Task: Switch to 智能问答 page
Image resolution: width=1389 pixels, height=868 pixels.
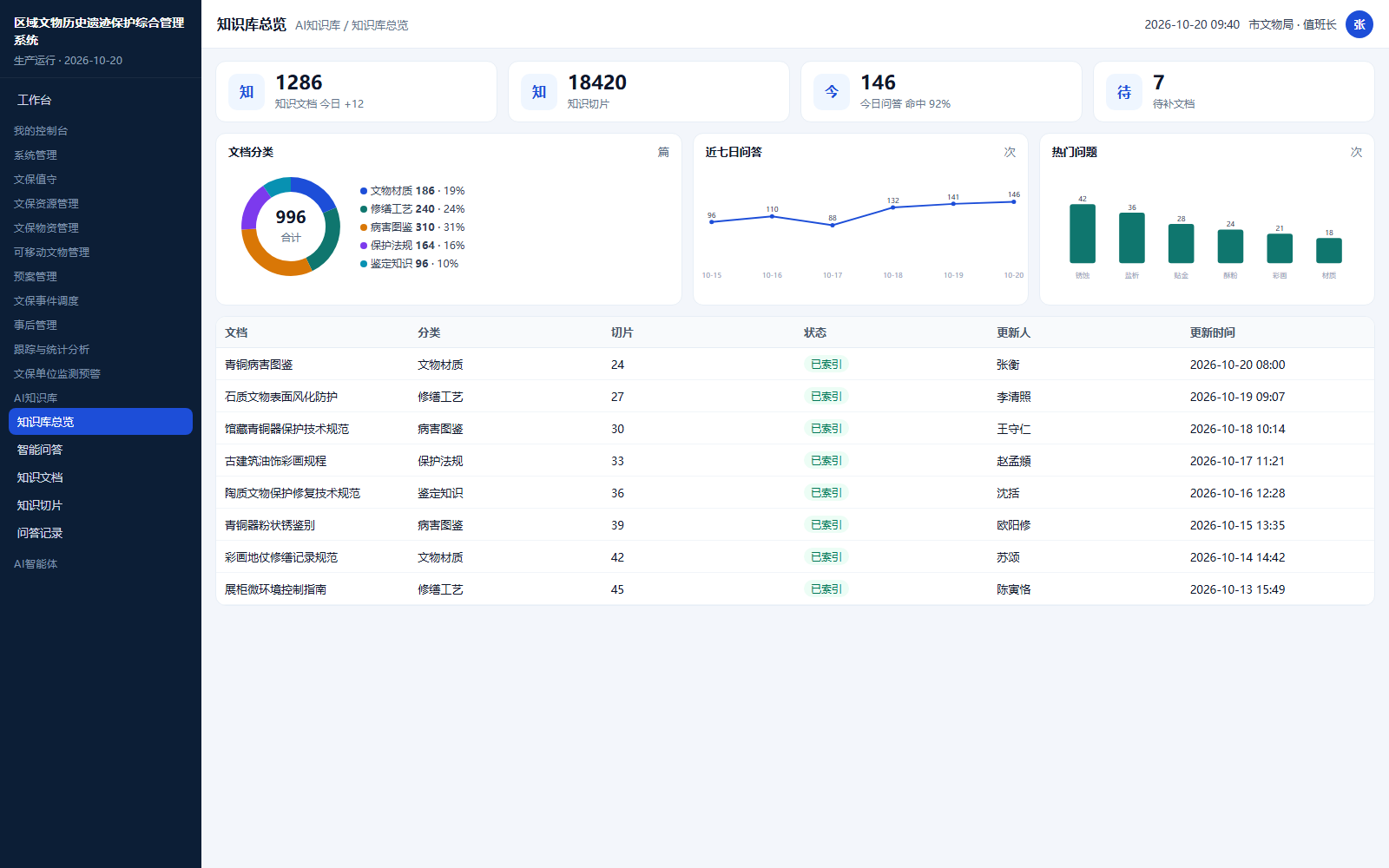Action: (101, 450)
